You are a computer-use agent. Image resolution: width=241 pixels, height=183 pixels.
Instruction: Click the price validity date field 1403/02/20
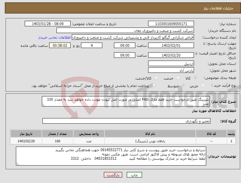(171, 55)
